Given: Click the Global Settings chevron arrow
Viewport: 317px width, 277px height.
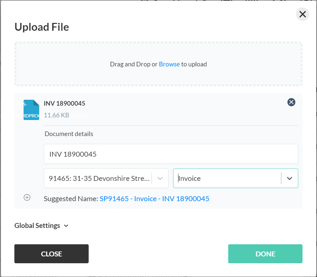Looking at the screenshot, I should coord(66,226).
